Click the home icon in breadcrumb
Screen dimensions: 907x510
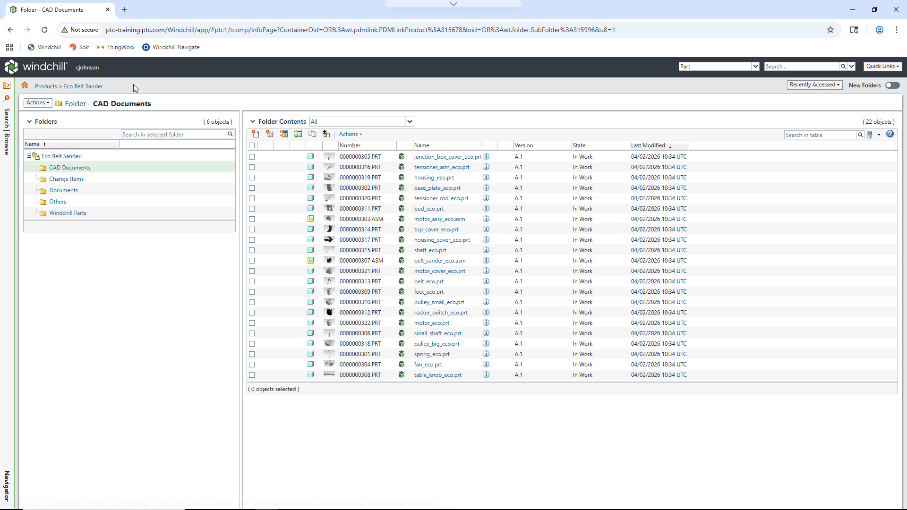point(25,85)
